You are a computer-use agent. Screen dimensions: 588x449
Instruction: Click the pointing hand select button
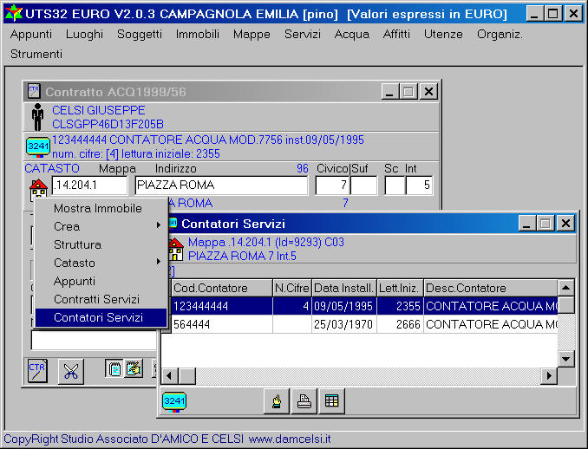point(275,400)
